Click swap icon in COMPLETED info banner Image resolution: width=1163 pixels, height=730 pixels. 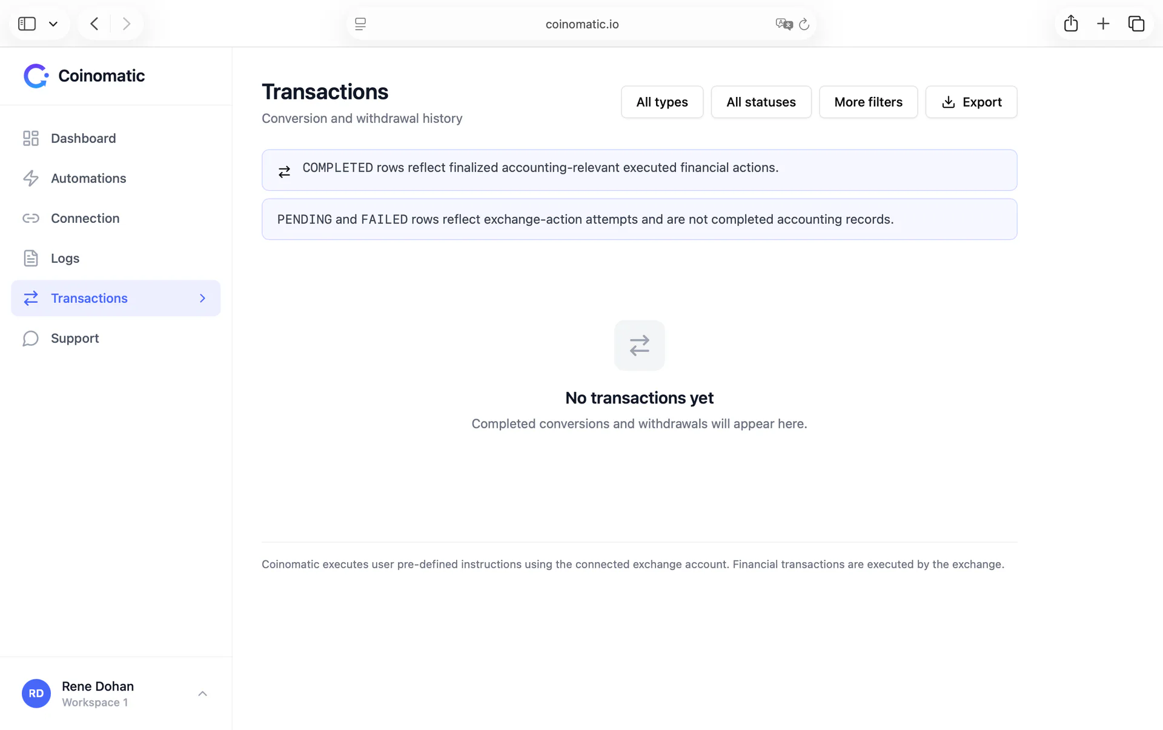[x=284, y=172]
